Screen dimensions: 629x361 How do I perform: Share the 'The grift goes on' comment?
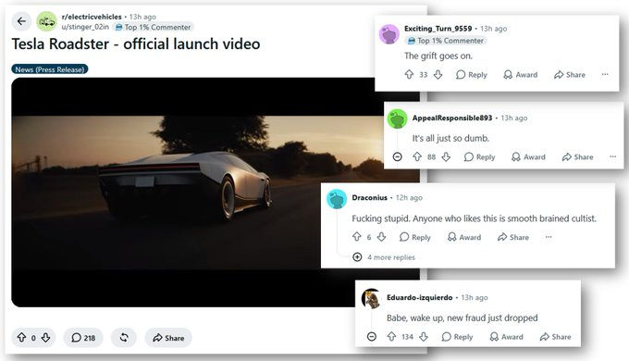pos(570,75)
